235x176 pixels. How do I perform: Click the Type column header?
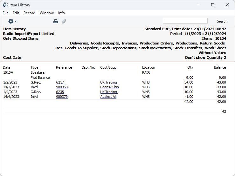(x=34, y=67)
